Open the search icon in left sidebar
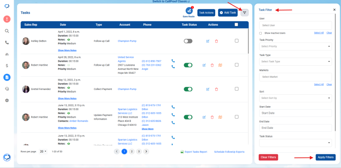This screenshot has width=341, height=168. 7,31
